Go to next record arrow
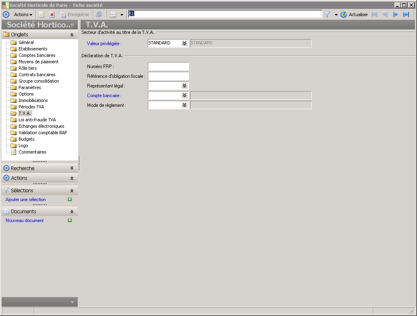Screen dimensions: 417x316 [396, 15]
